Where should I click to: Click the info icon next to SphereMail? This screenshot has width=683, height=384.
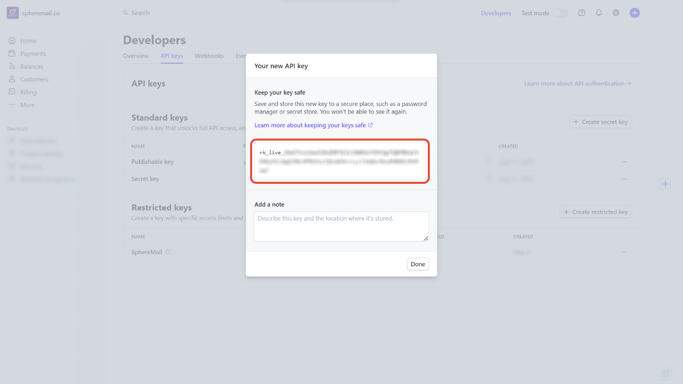coord(168,252)
